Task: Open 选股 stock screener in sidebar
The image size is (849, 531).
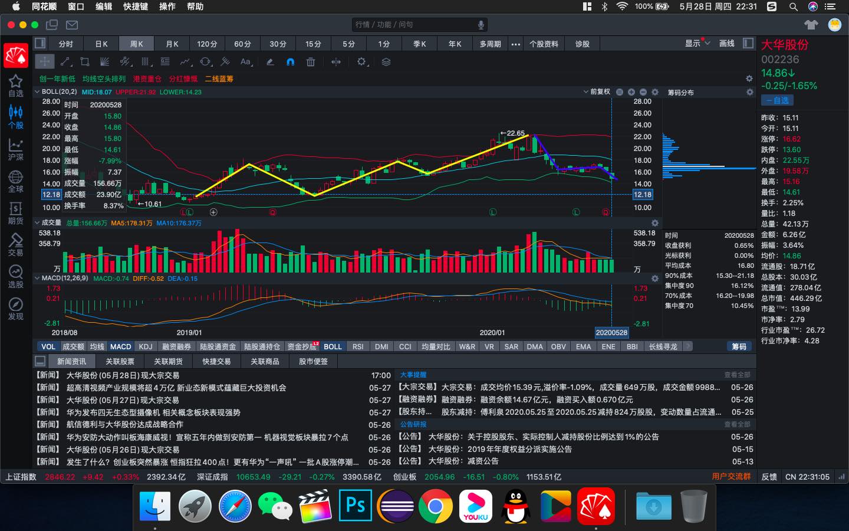Action: (x=16, y=277)
